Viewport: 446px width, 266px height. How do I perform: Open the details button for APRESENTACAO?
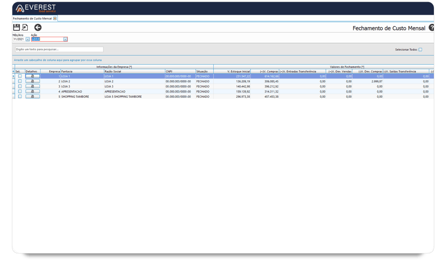32,92
